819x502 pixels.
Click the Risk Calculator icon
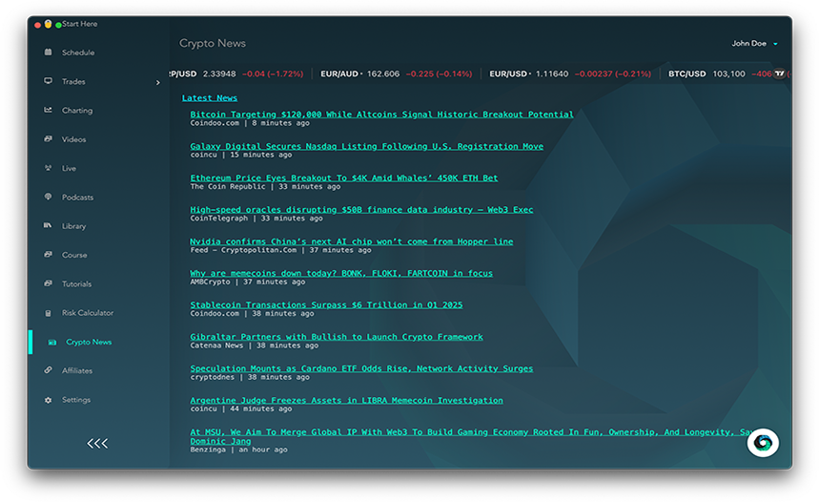(48, 313)
